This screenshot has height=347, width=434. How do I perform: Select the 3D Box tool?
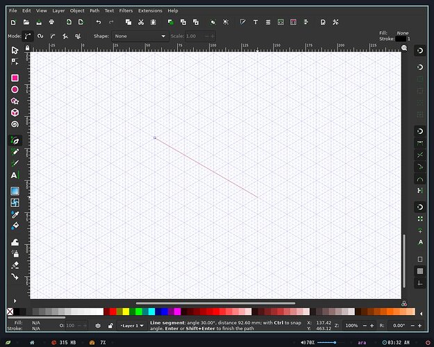click(x=15, y=112)
